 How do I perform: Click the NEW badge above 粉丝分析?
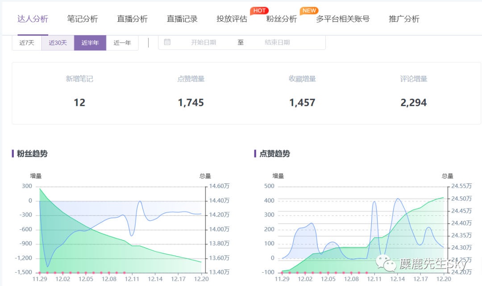pos(309,11)
